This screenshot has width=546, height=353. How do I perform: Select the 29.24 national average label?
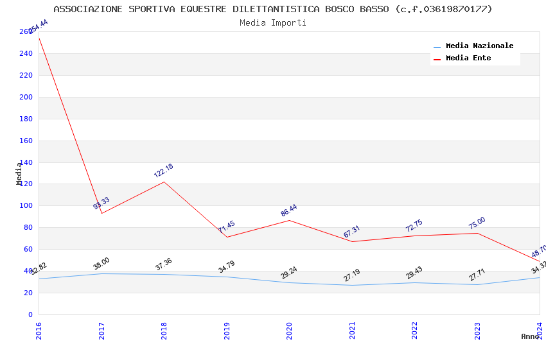click(x=289, y=273)
